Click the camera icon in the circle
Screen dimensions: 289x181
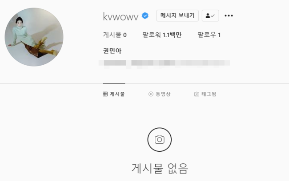(160, 139)
